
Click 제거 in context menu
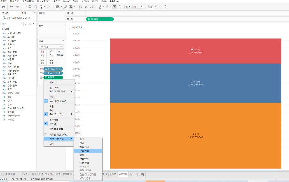[59, 144]
